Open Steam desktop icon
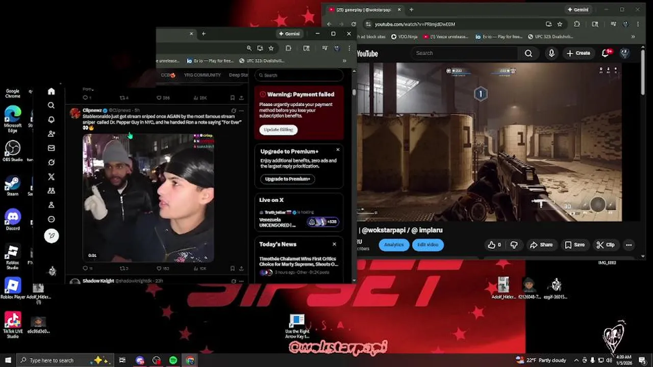The image size is (653, 367). [13, 186]
